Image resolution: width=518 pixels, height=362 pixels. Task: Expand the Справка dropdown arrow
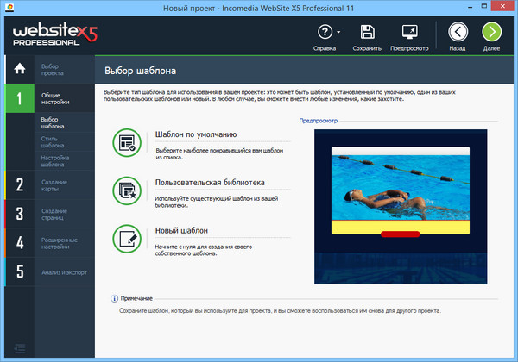coord(338,33)
